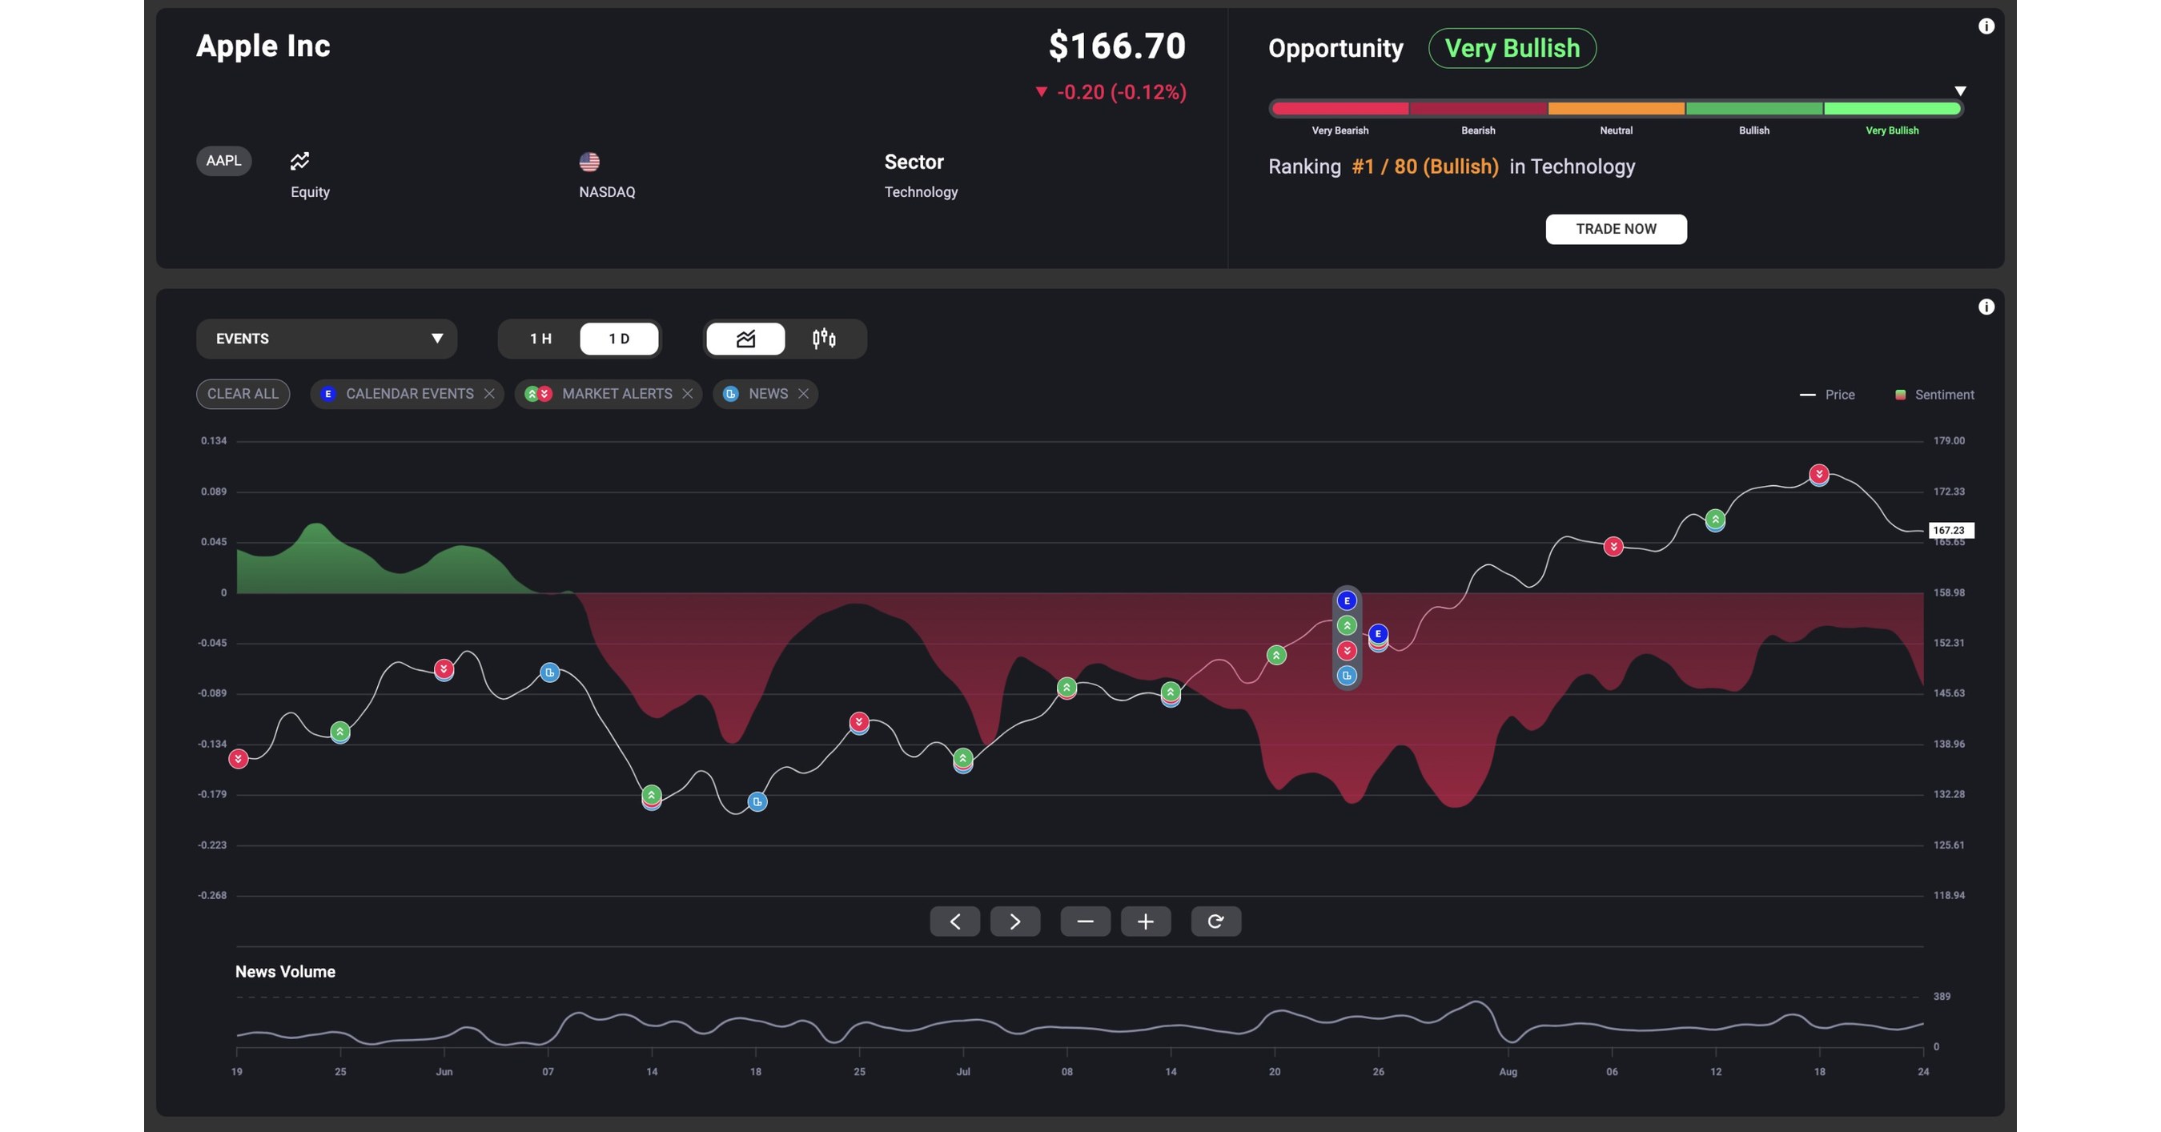Remove the MARKET ALERTS filter chip

click(688, 393)
